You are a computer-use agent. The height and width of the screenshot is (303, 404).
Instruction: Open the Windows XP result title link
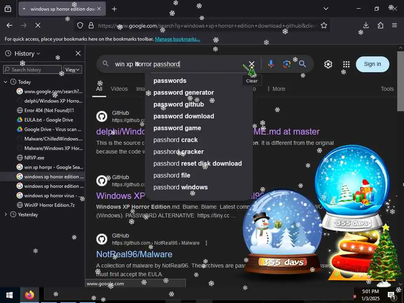[120, 196]
